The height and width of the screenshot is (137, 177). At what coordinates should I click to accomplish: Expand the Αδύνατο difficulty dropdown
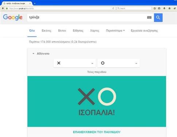coord(41,54)
